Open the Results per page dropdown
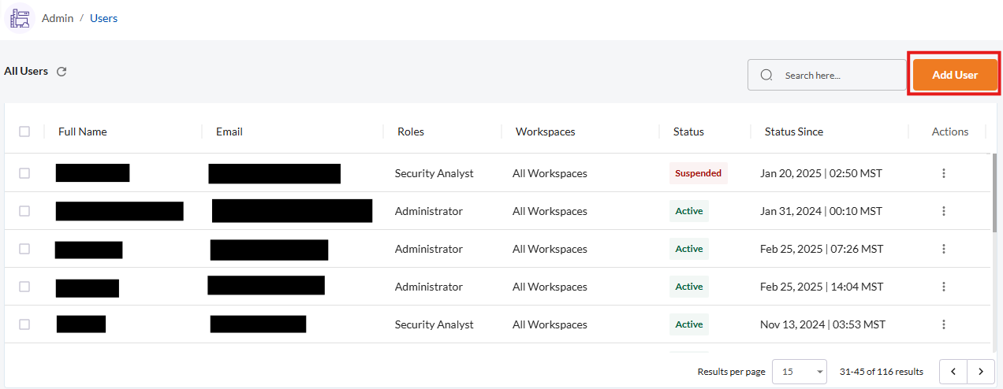This screenshot has width=1003, height=389. tap(800, 371)
